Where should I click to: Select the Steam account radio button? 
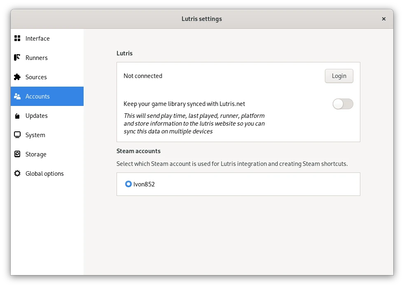click(128, 184)
